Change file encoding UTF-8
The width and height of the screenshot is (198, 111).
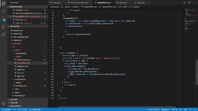tap(174, 109)
